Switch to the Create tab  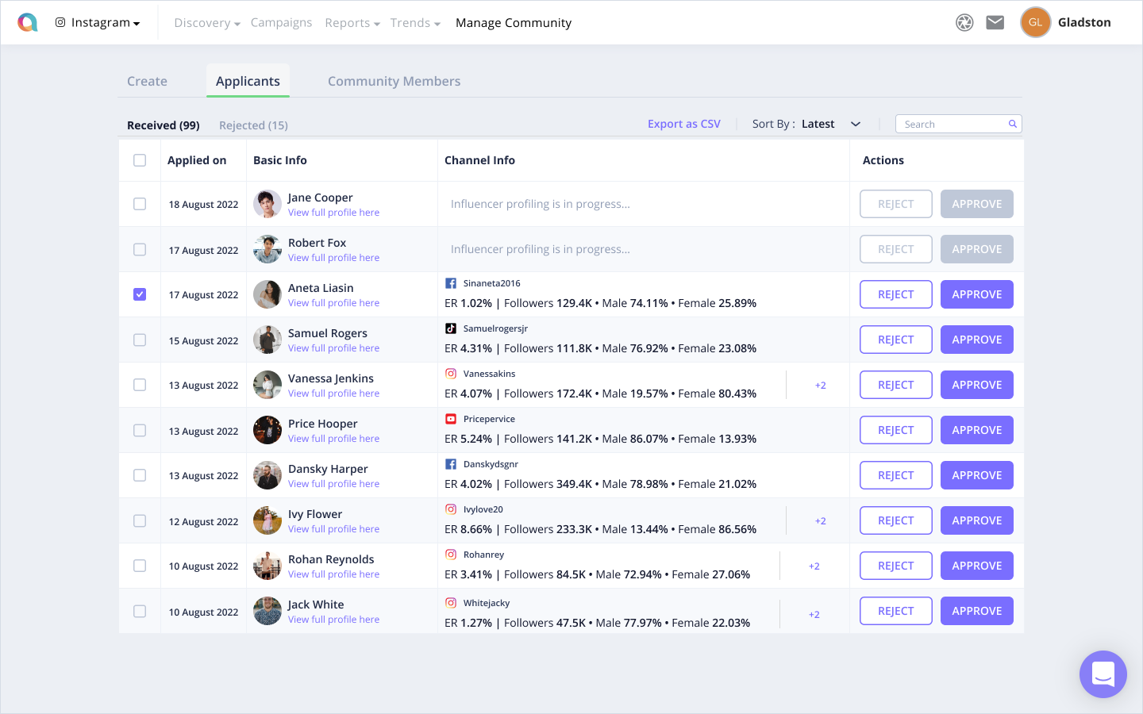click(x=147, y=81)
